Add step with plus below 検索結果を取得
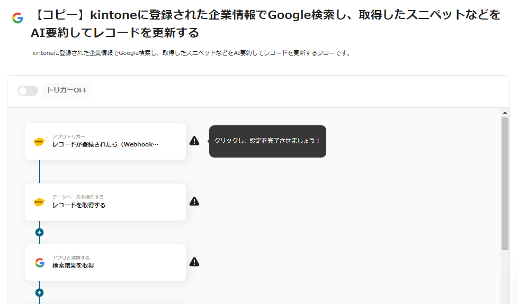518x304 pixels. coord(39,292)
